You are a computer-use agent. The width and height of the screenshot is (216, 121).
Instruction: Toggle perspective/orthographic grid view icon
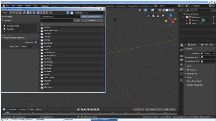[148, 16]
